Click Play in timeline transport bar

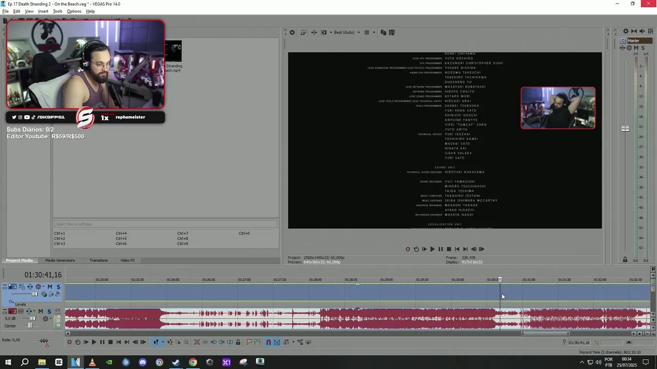(x=94, y=342)
